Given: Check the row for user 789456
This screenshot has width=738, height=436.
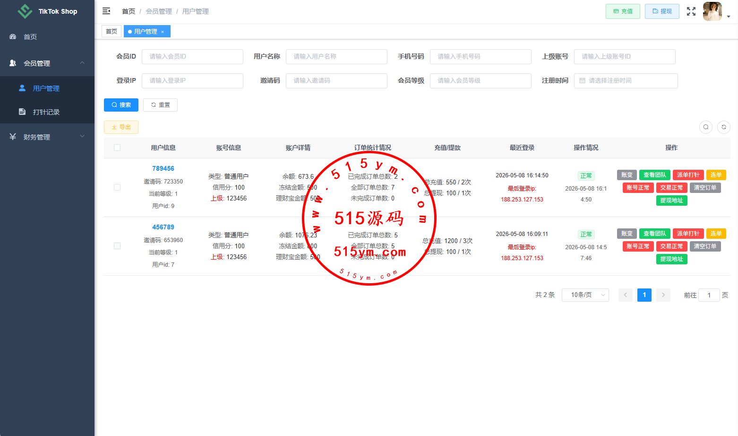Looking at the screenshot, I should click(117, 187).
